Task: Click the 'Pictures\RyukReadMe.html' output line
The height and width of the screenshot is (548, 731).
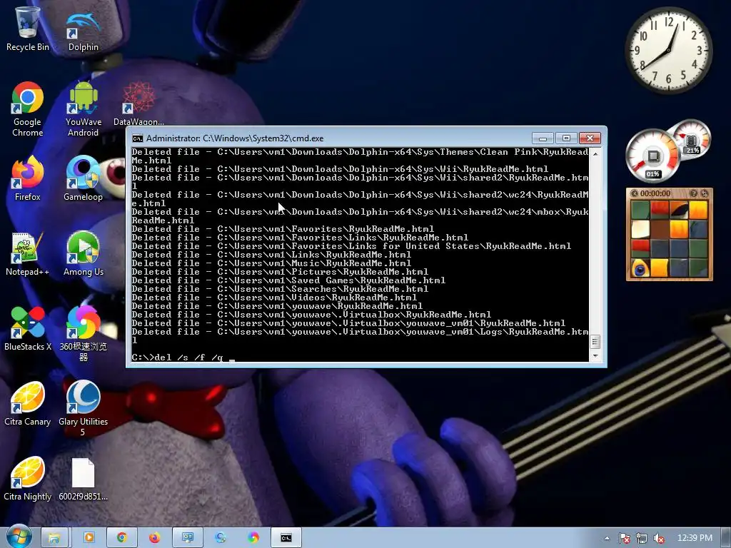Action: [x=280, y=272]
